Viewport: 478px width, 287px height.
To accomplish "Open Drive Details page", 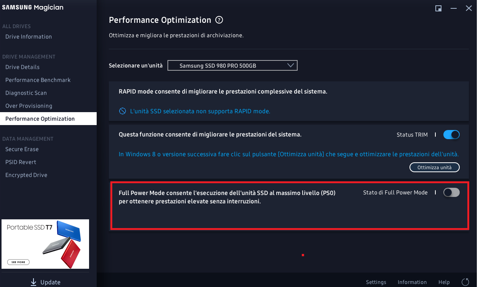I will click(x=22, y=67).
